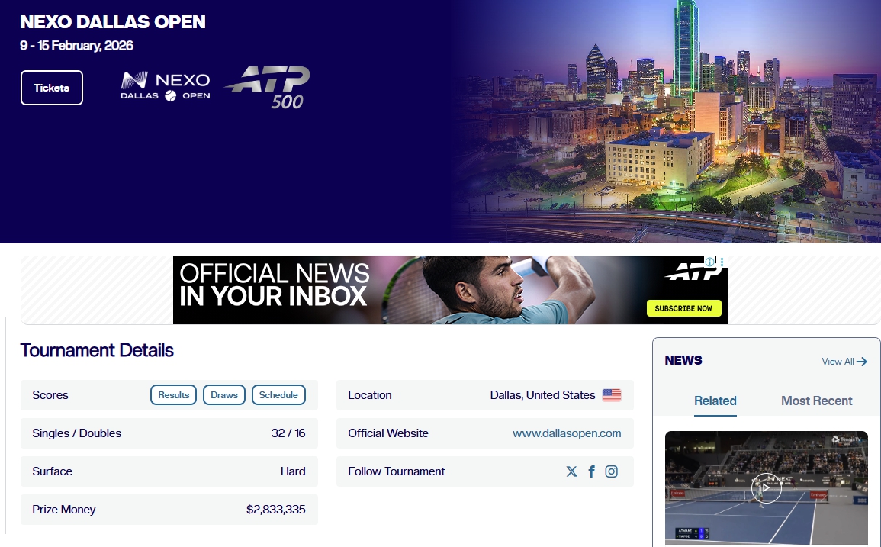Click the Scores label
Screen dimensions: 881x547
point(50,395)
